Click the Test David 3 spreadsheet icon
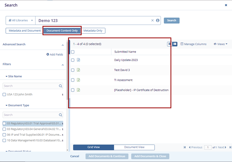The image size is (232, 162). pos(78,70)
